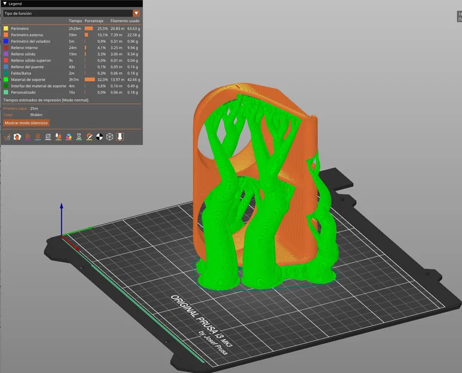Toggle Retractions visibility icon
The image size is (462, 373).
click(27, 137)
